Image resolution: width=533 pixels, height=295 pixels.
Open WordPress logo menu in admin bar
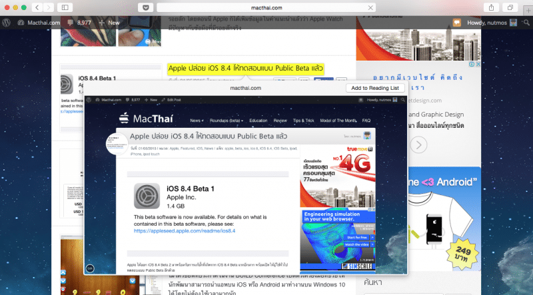click(6, 23)
